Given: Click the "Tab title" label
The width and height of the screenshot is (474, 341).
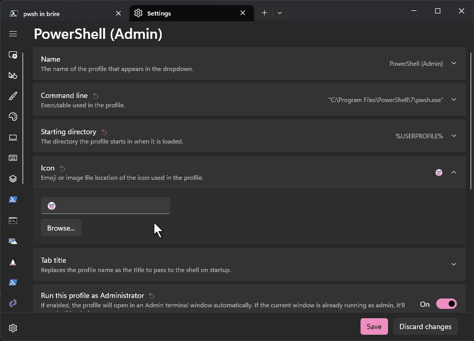Looking at the screenshot, I should [x=53, y=260].
